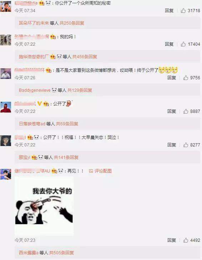202x260 pixels.
Task: Like the comment with 8277 likes
Action: click(x=186, y=145)
